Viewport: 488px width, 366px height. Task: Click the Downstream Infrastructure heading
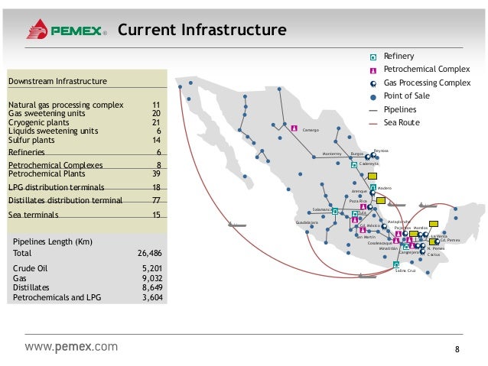point(57,81)
